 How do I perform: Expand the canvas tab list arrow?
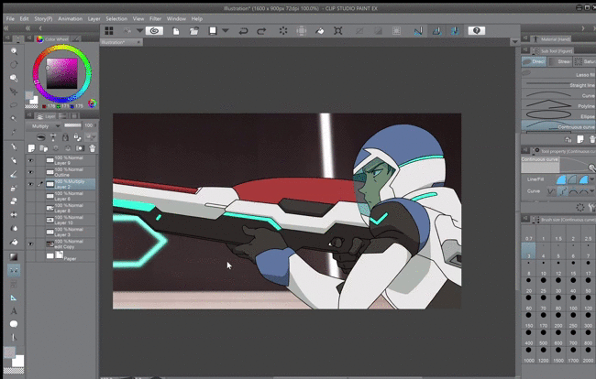[514, 42]
